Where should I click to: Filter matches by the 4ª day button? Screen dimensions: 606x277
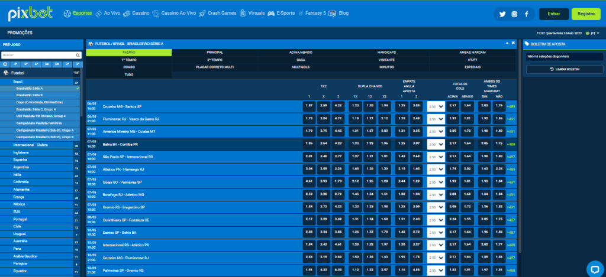15,64
